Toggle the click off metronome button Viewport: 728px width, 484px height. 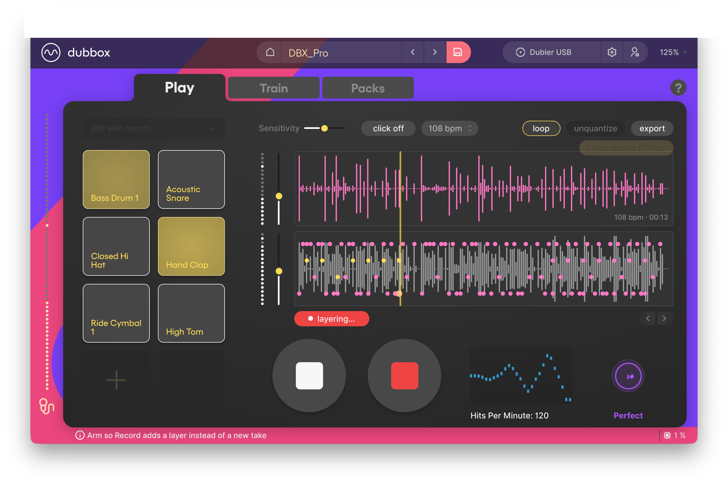(x=388, y=128)
